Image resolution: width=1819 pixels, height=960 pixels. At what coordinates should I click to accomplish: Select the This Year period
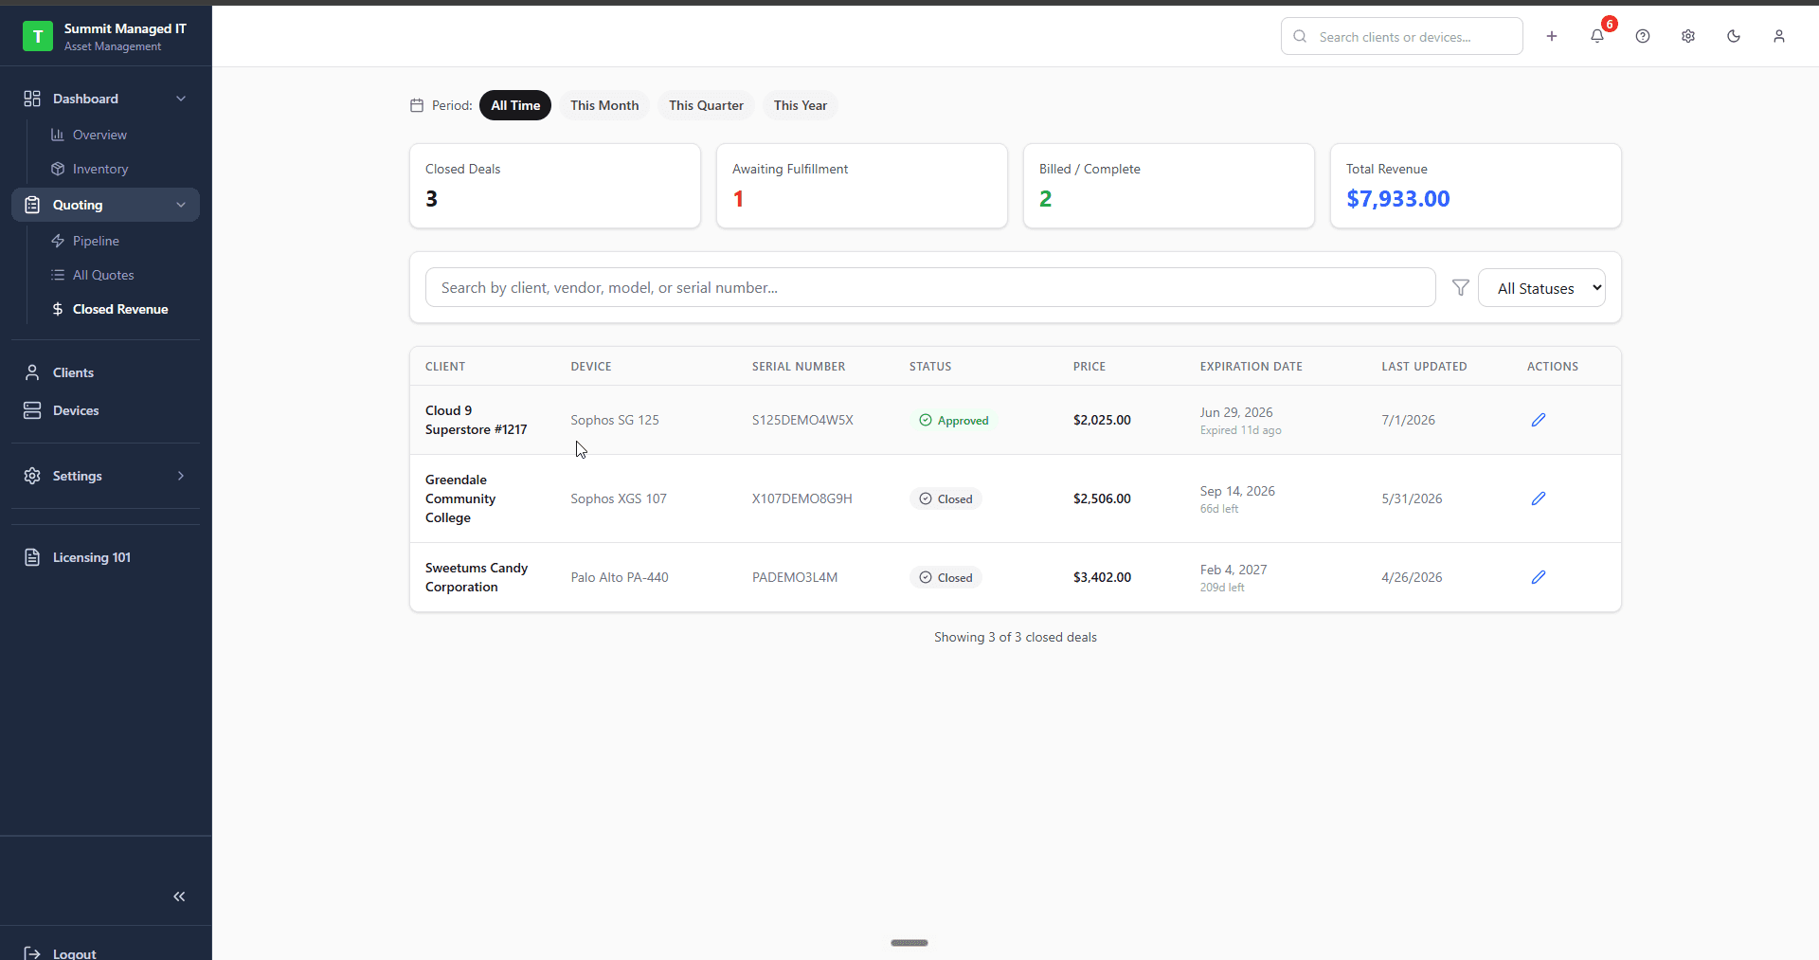801,105
